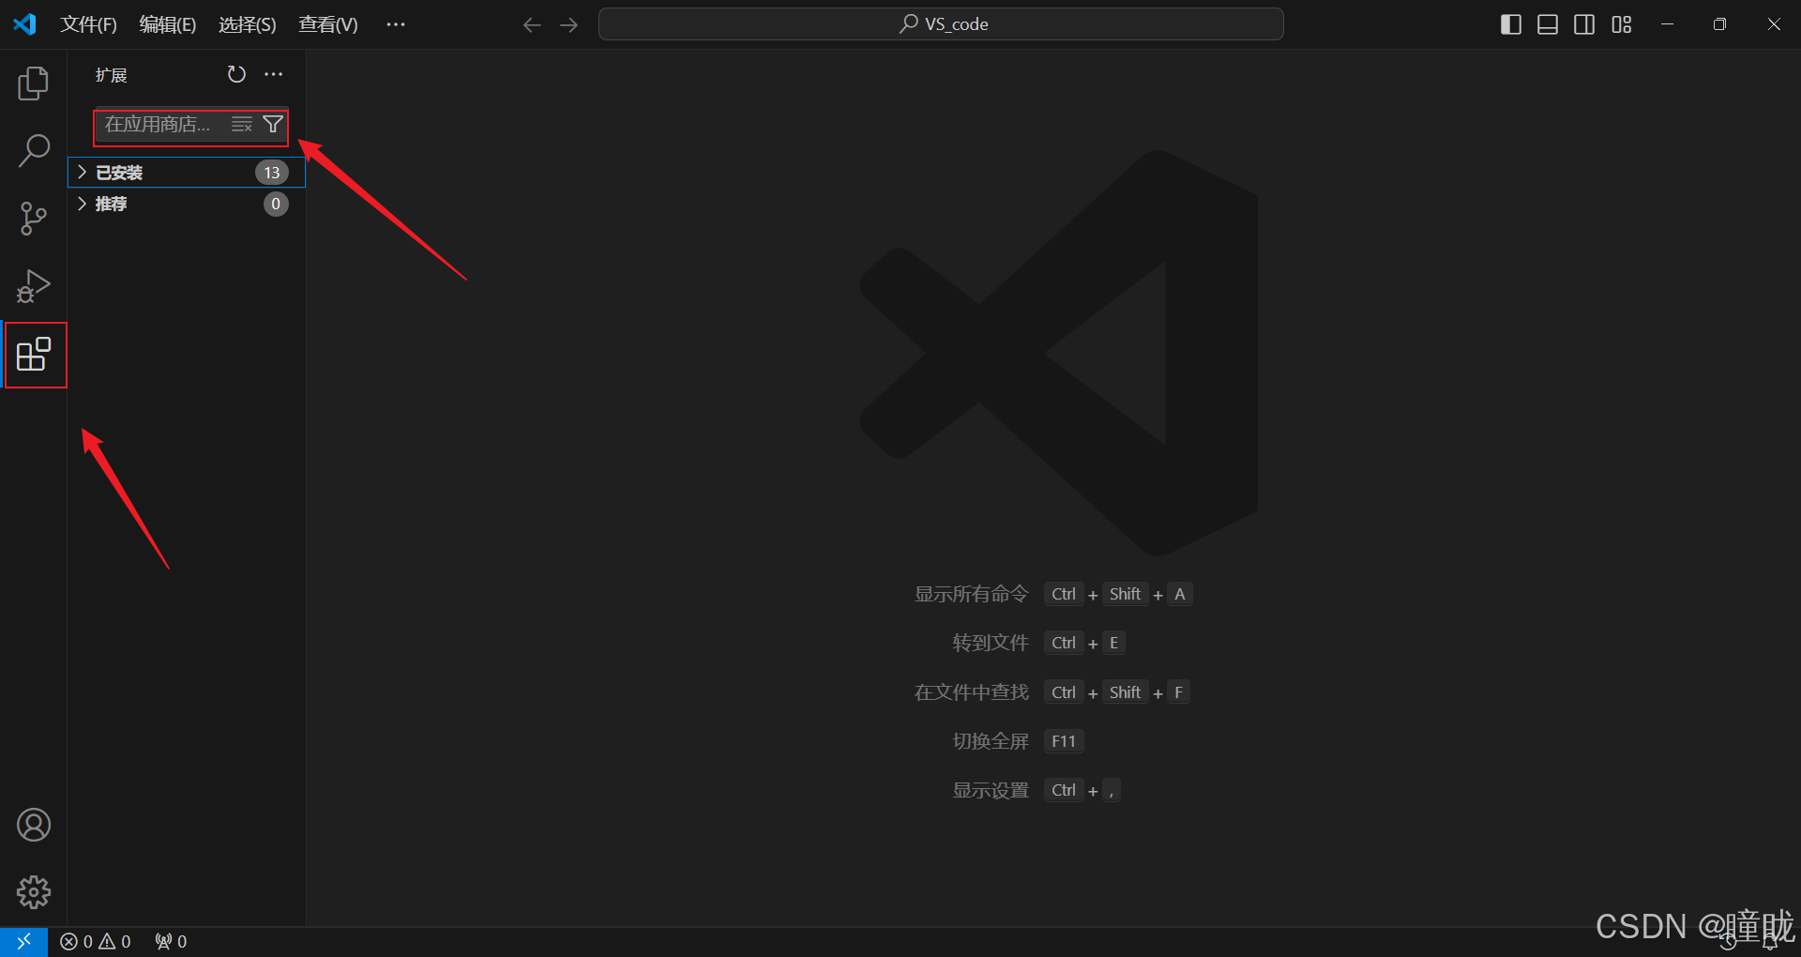Expand the 推荐 extensions section

tap(187, 204)
